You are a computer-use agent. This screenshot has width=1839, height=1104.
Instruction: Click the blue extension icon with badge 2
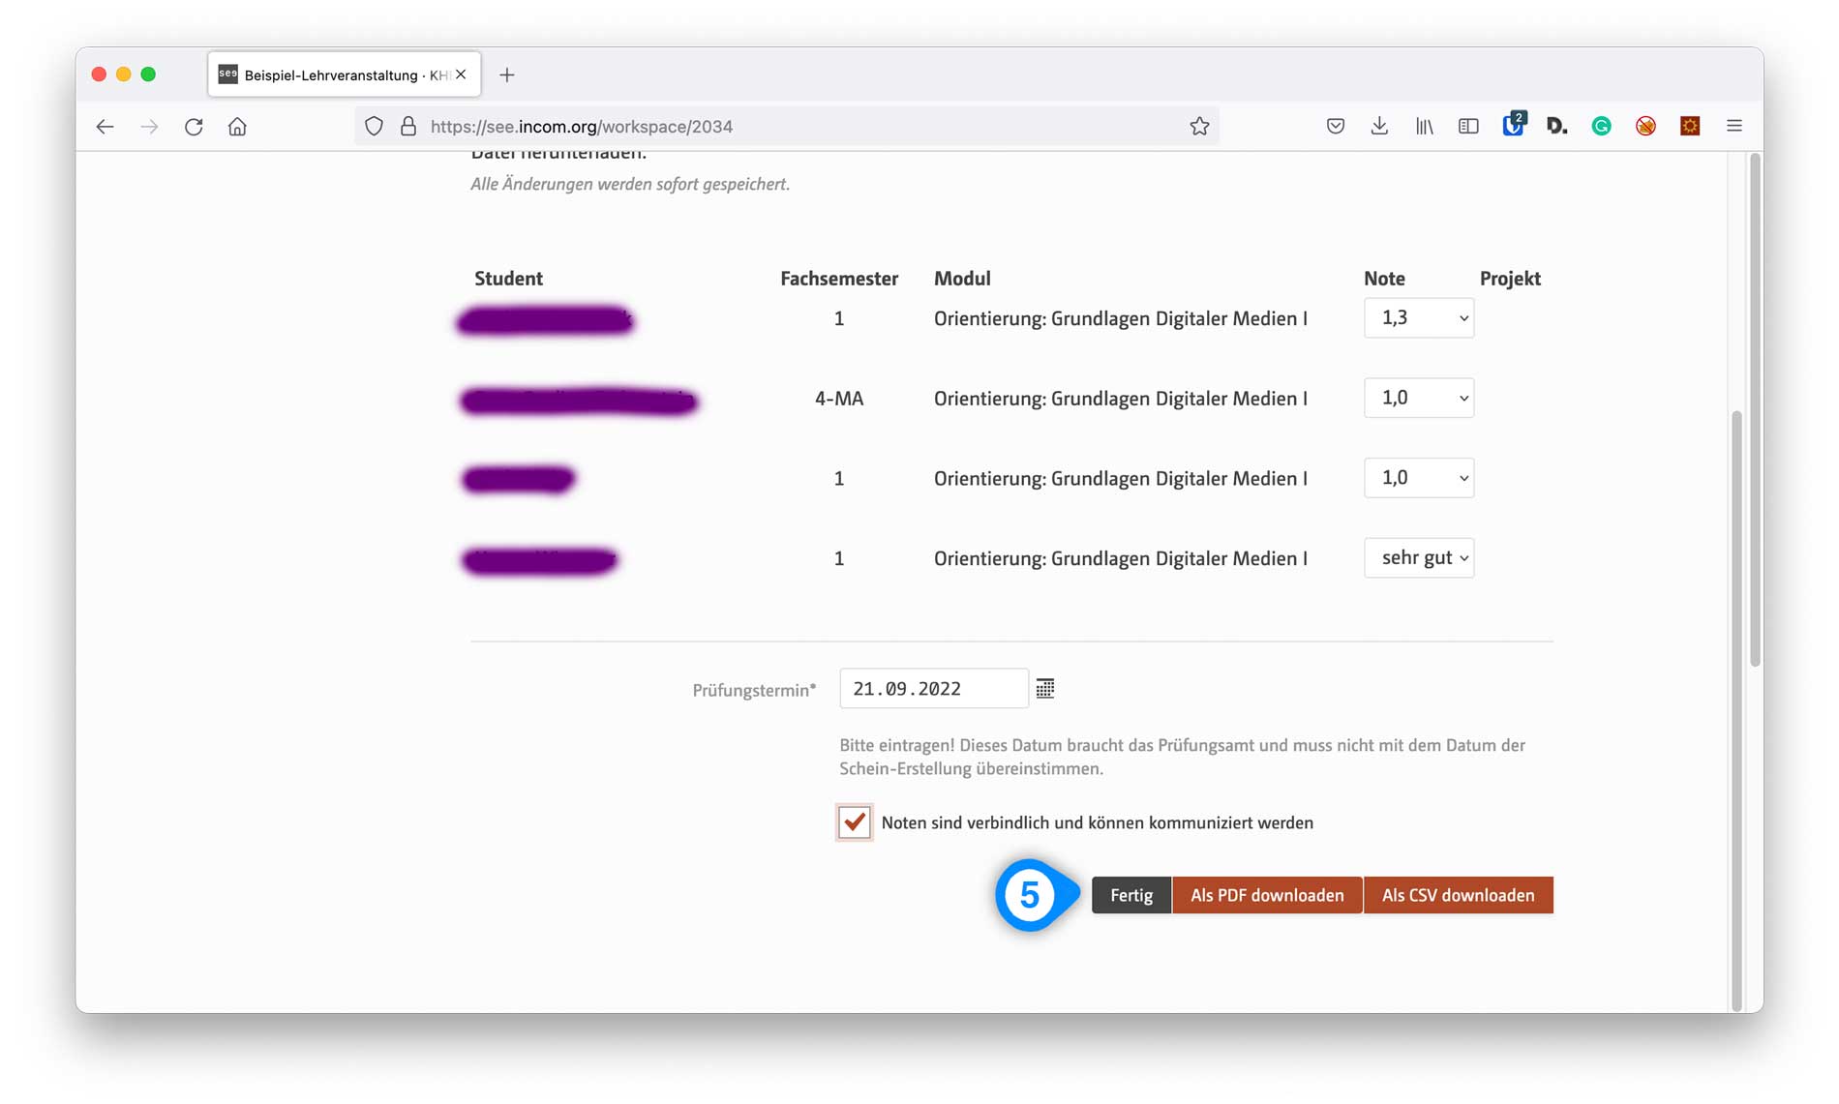1513,125
